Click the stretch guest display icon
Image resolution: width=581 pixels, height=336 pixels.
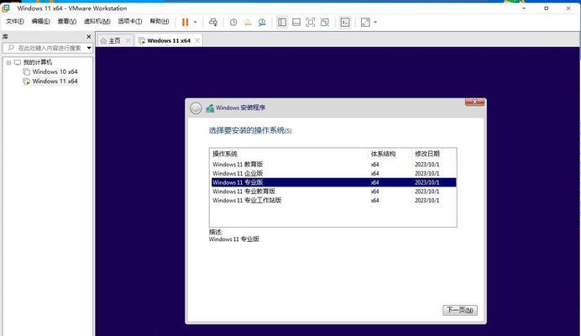point(365,22)
